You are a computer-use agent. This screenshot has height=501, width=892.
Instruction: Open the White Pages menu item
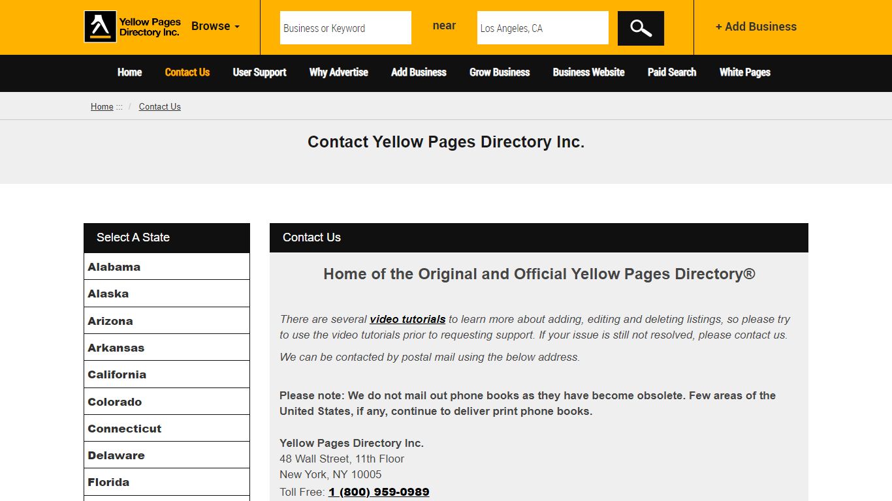[745, 72]
